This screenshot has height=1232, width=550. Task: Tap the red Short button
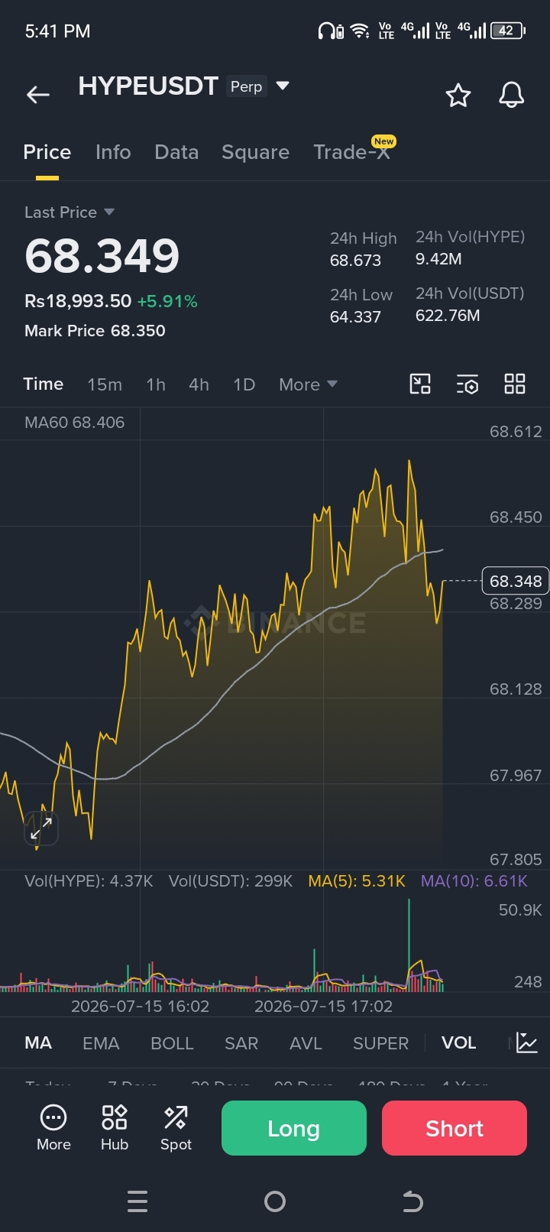coord(455,1128)
